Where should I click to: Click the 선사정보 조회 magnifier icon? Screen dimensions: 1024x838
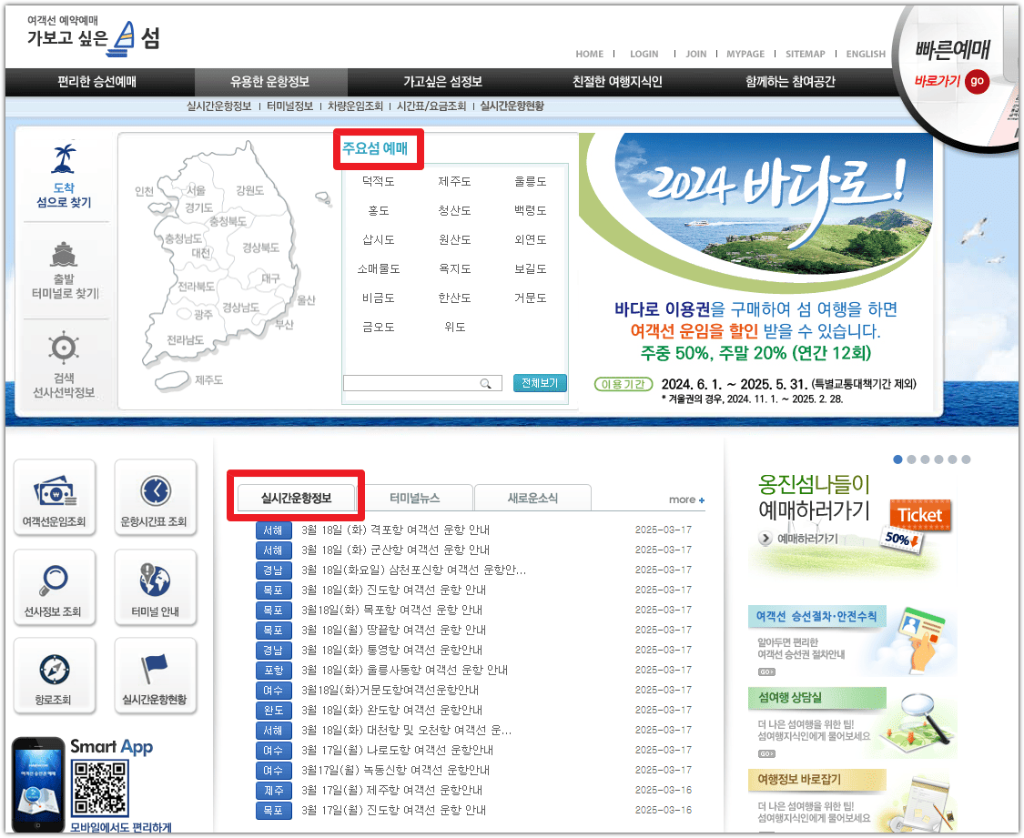55,587
